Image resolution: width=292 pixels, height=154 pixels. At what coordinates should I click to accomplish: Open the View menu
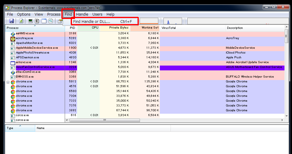pyautogui.click(x=39, y=14)
